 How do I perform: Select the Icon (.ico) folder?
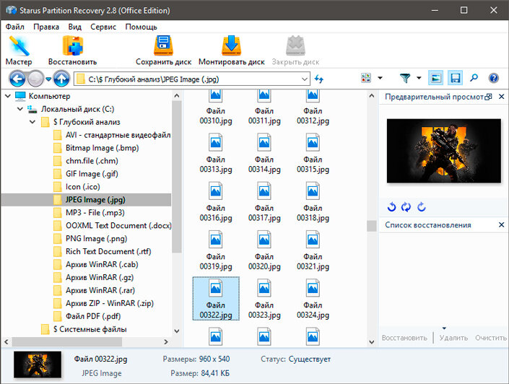tap(83, 187)
